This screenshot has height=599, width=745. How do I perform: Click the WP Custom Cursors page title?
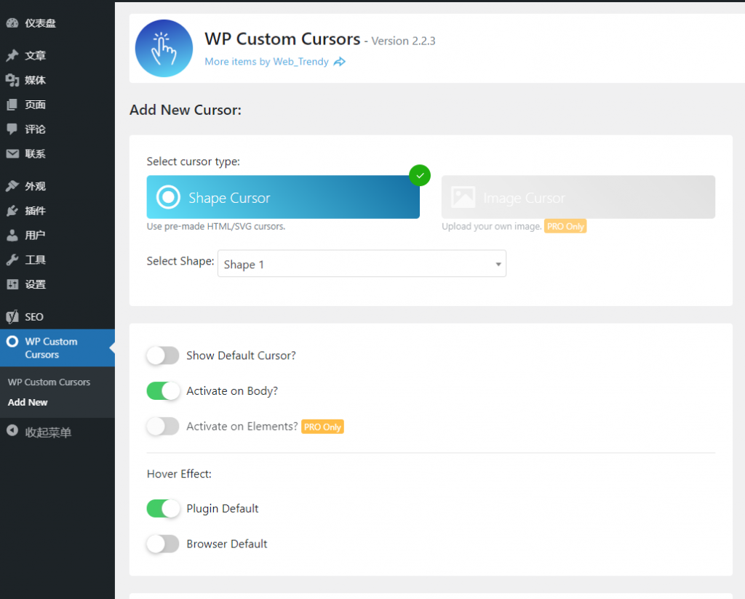pos(282,39)
